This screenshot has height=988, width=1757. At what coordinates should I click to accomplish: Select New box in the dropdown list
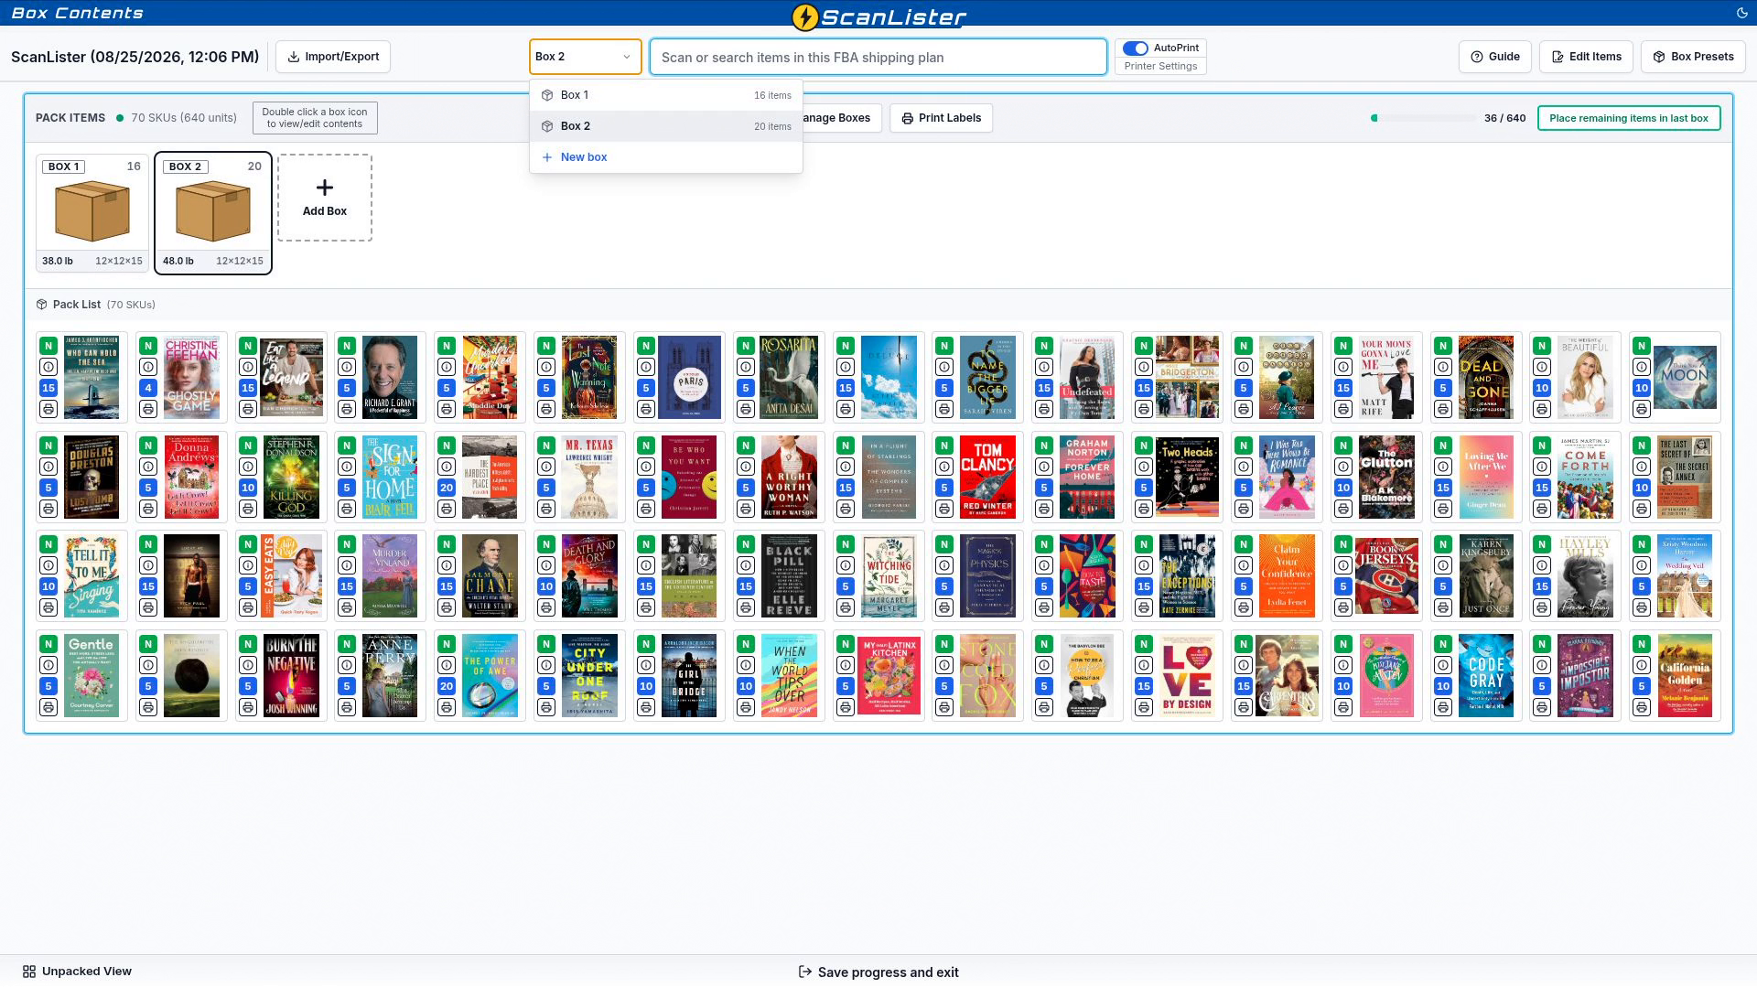pyautogui.click(x=666, y=157)
